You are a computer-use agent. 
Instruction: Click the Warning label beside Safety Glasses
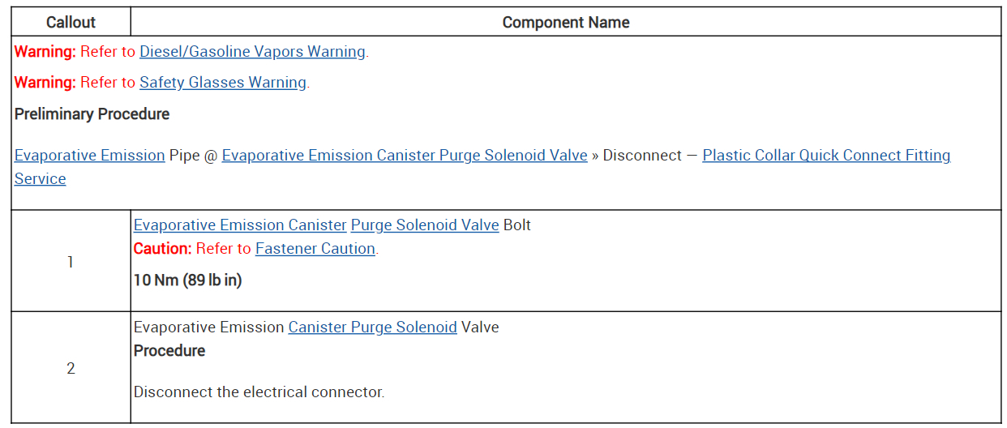(x=45, y=83)
